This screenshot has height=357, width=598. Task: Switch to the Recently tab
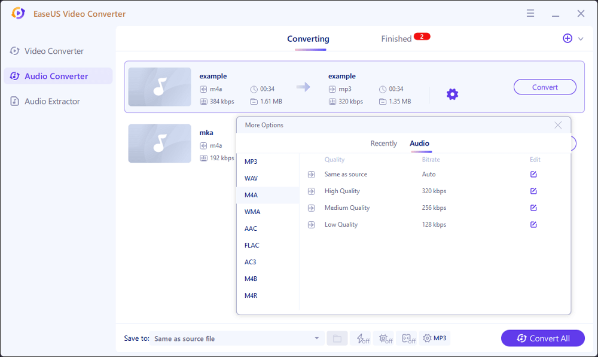[x=383, y=144]
